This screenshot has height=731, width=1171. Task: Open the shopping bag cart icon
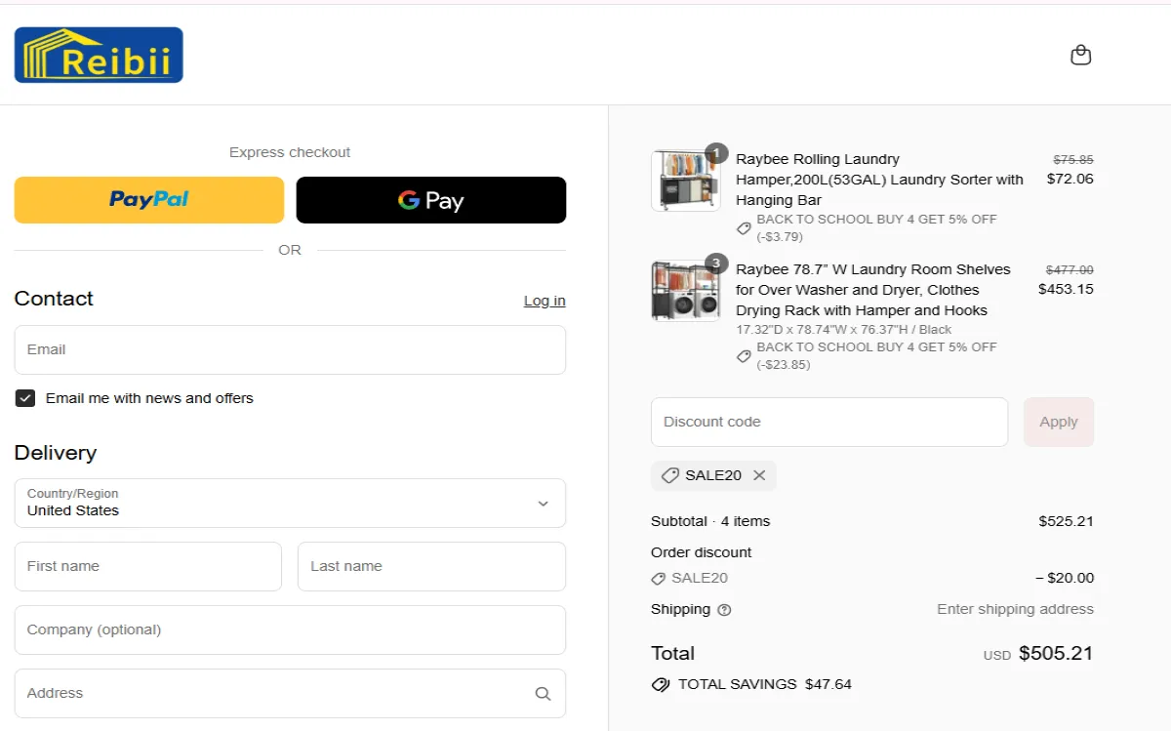(x=1080, y=55)
